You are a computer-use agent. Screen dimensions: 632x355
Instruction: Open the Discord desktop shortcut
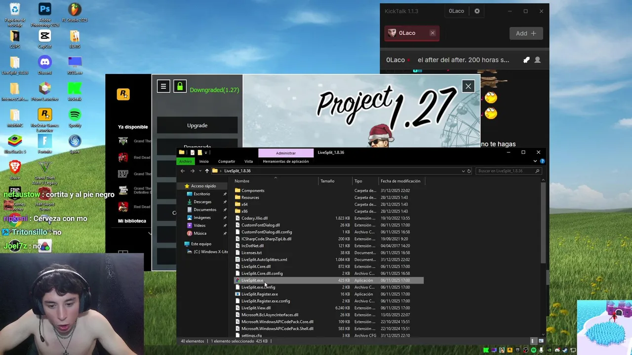[x=44, y=65]
